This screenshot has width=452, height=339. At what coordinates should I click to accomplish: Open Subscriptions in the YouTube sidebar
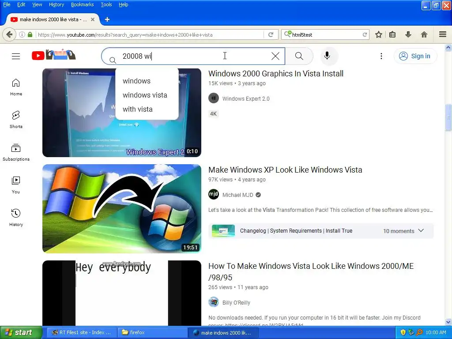tap(16, 152)
